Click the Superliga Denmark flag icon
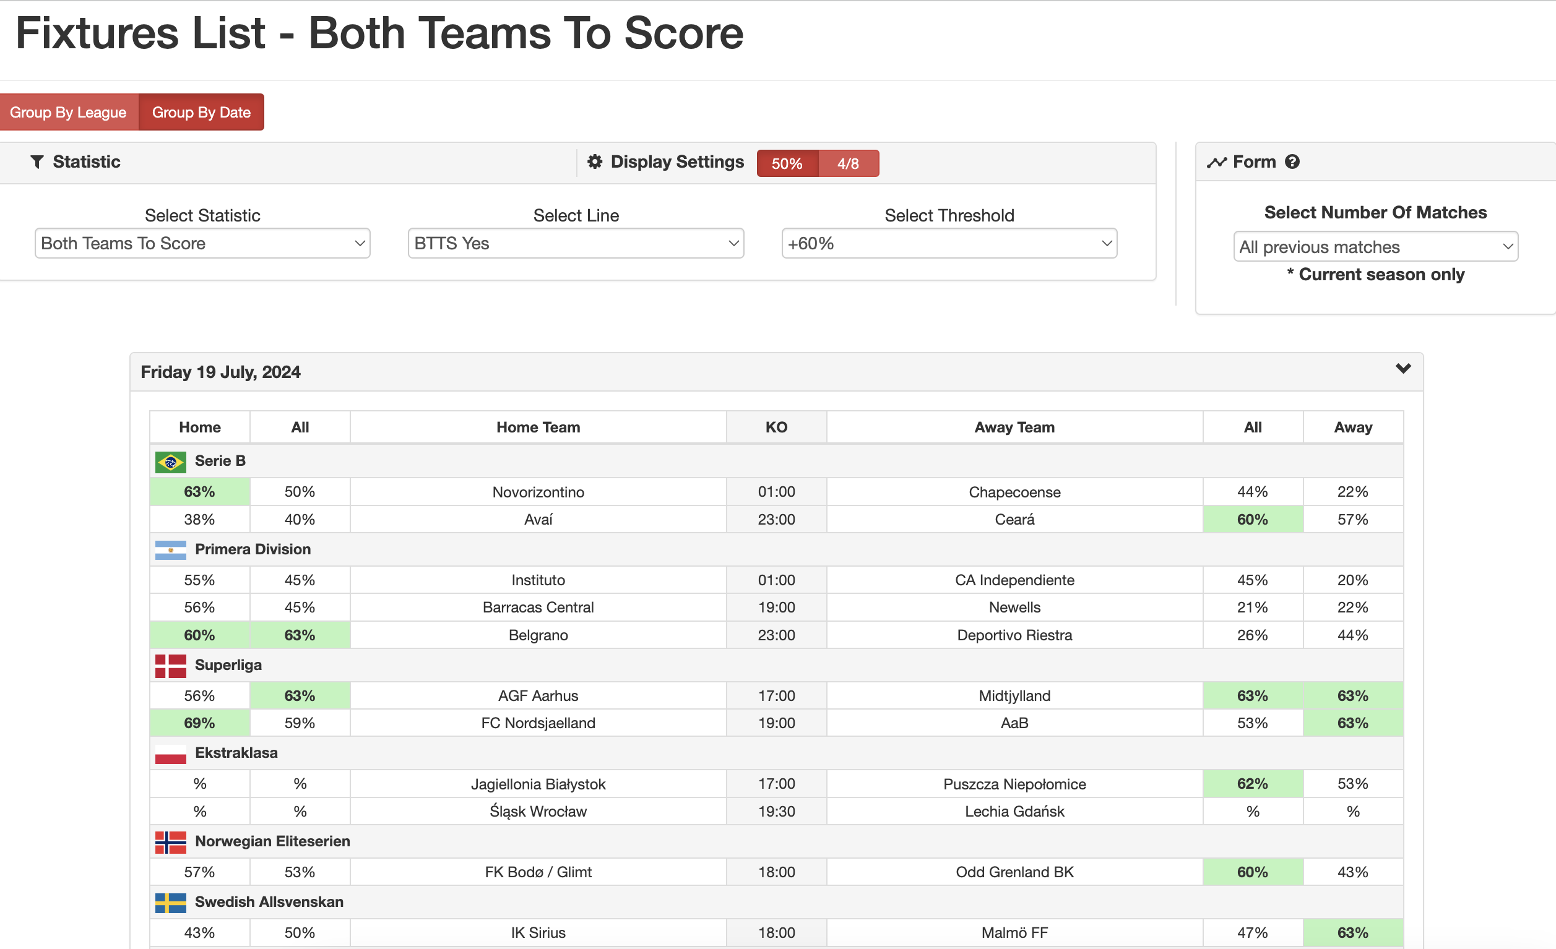This screenshot has height=949, width=1556. 170,665
